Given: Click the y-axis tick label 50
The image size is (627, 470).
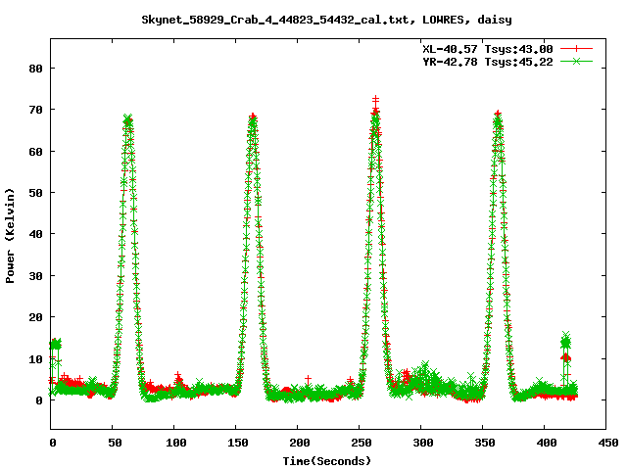Looking at the screenshot, I should (x=35, y=193).
